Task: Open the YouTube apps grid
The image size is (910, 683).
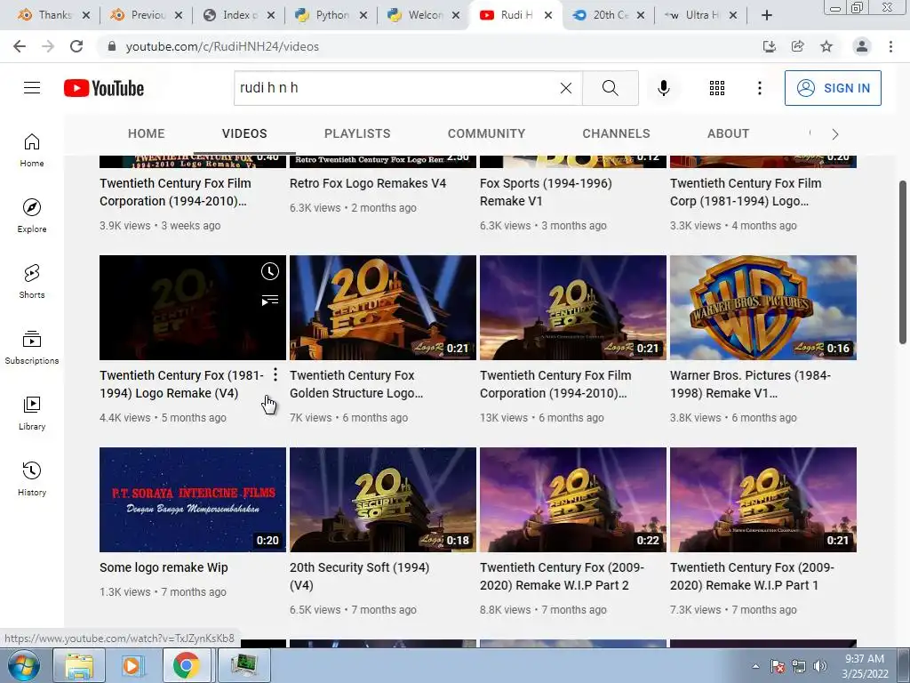Action: coord(717,88)
